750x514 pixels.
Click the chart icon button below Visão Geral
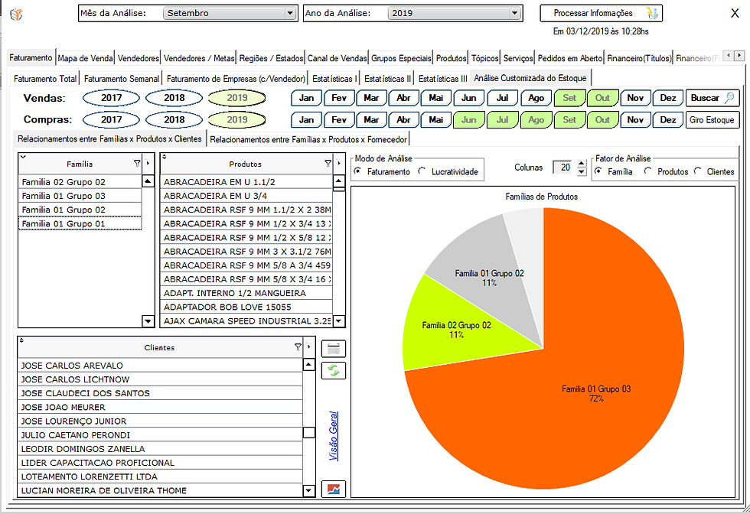[334, 489]
